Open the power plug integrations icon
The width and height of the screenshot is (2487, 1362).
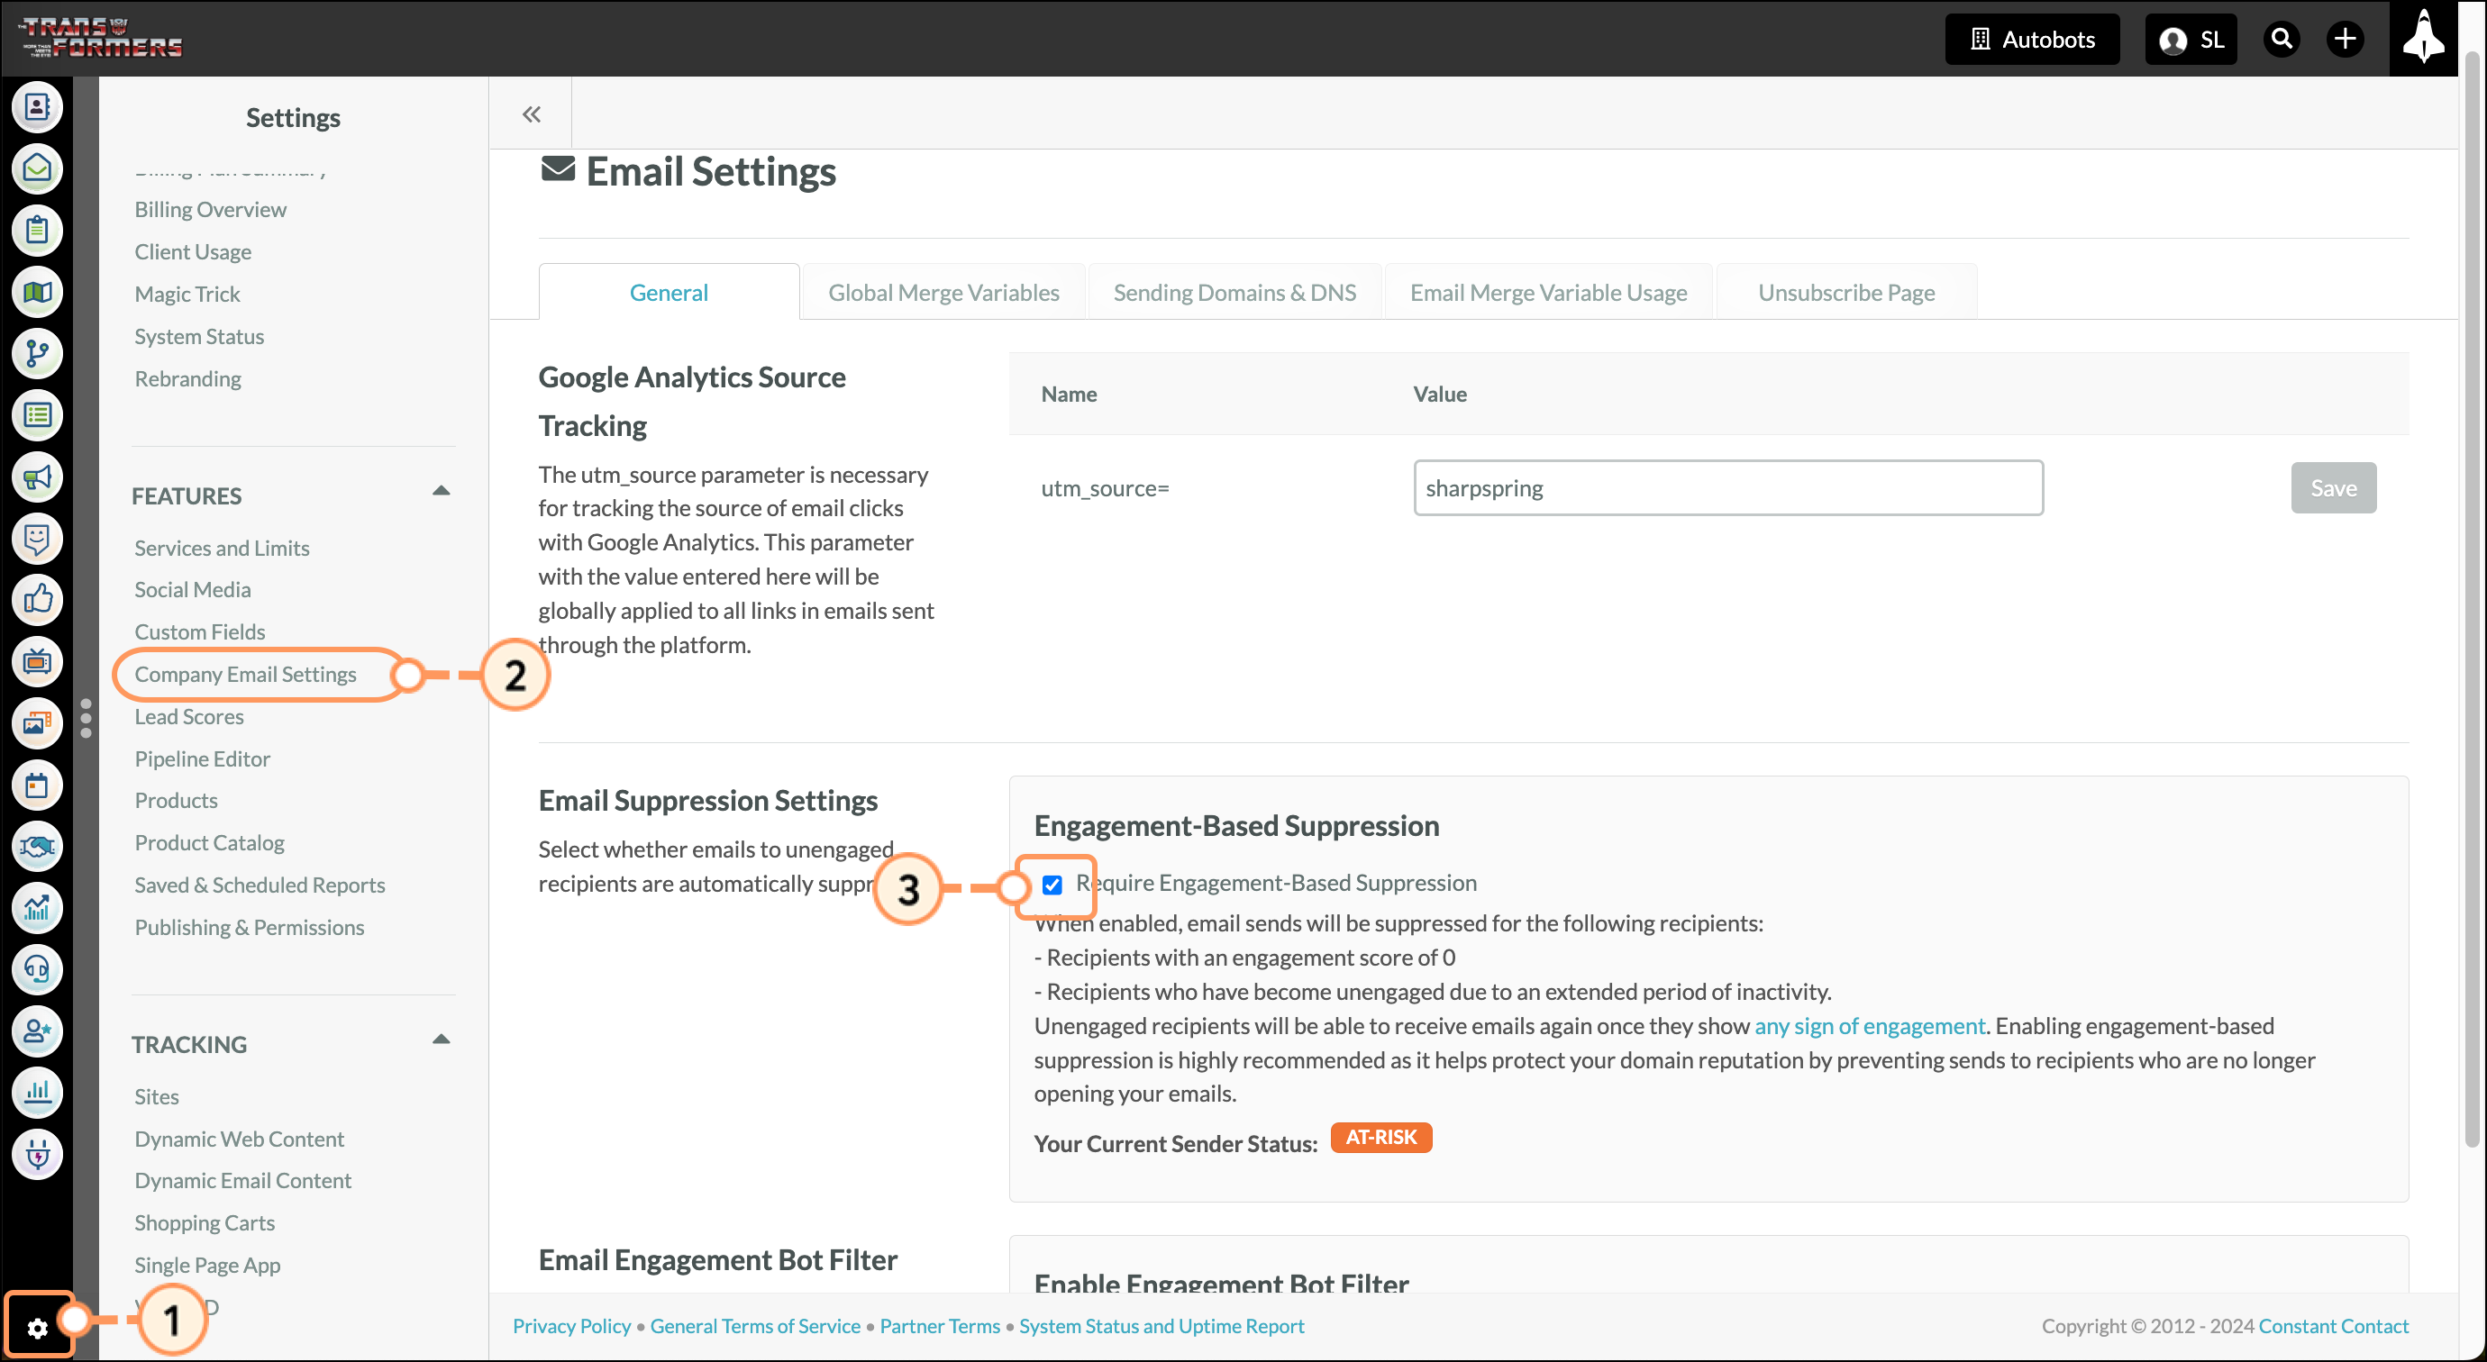click(x=37, y=1155)
